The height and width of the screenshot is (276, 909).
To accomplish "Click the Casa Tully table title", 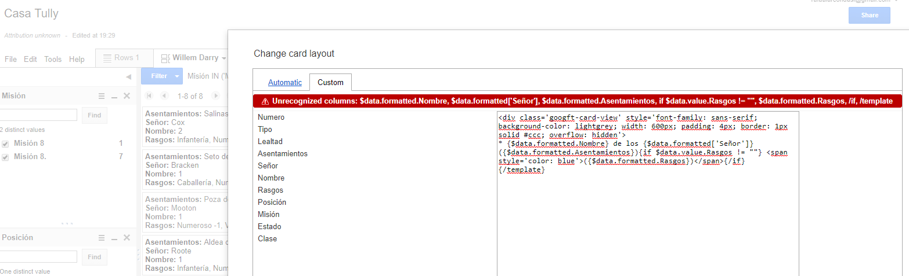I will tap(31, 13).
